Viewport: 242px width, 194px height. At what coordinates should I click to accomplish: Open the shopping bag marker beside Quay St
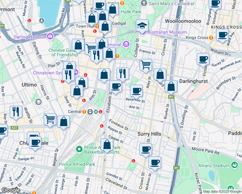[x=77, y=91]
